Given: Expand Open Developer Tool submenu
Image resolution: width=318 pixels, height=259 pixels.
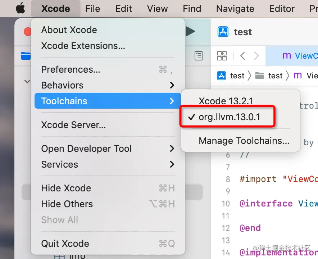Looking at the screenshot, I should pyautogui.click(x=108, y=149).
